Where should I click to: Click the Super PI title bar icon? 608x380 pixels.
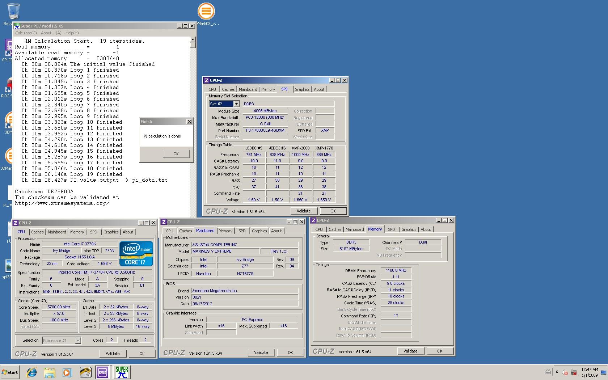tap(17, 26)
